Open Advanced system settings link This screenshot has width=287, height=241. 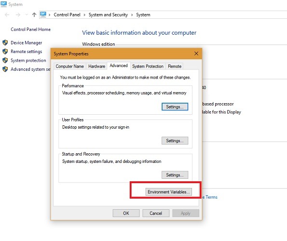[x=30, y=69]
